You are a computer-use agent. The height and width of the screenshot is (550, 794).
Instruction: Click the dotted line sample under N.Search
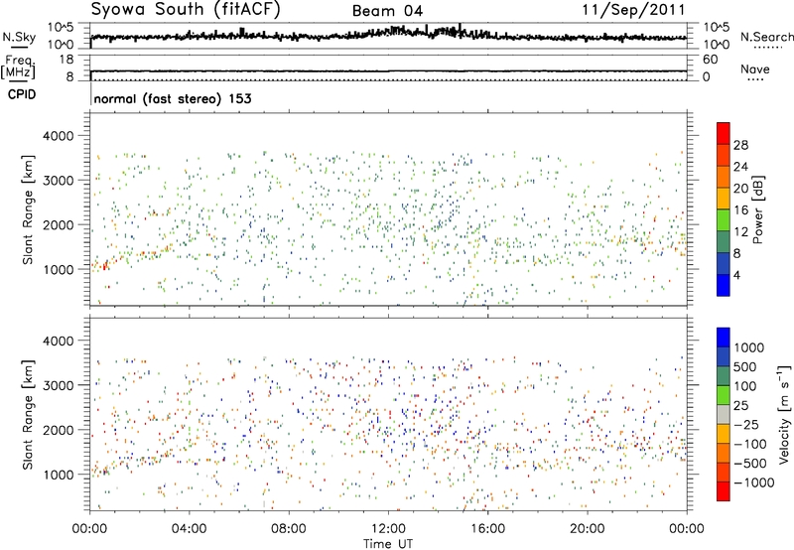(768, 48)
